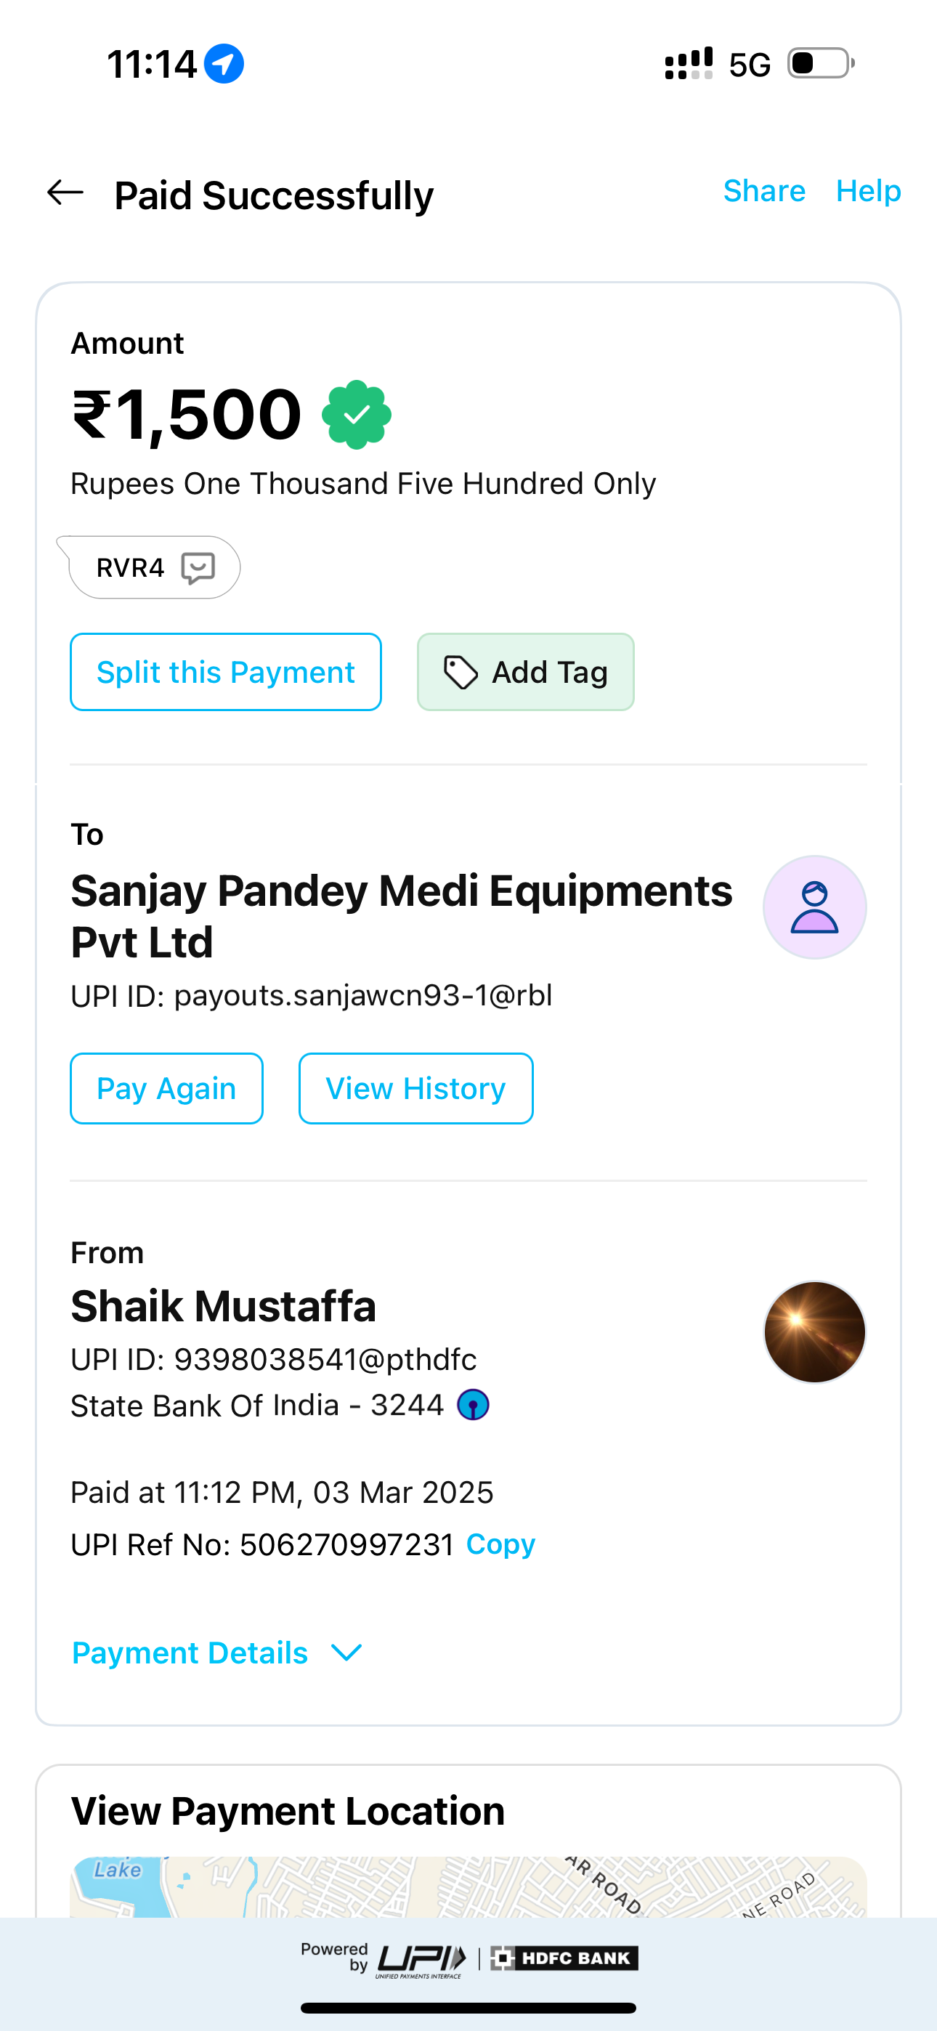Image resolution: width=937 pixels, height=2031 pixels.
Task: Tap the tag icon in Add Tag
Action: (x=461, y=673)
